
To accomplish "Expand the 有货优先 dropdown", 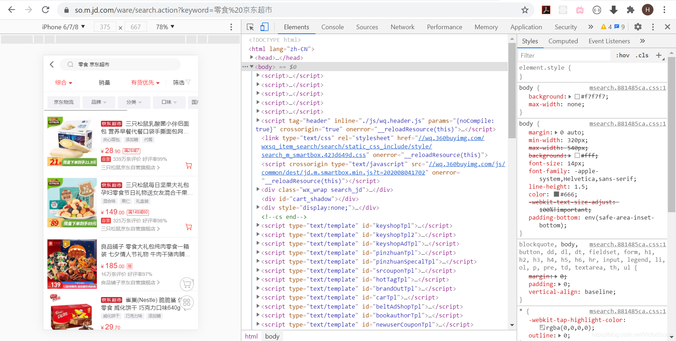I will pos(145,83).
